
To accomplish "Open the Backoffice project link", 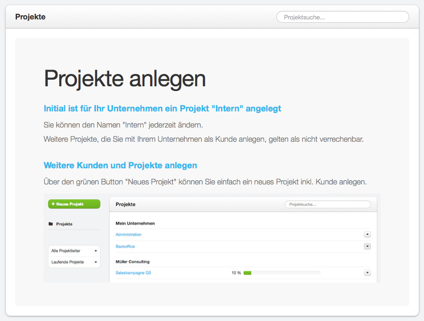I will coord(125,247).
